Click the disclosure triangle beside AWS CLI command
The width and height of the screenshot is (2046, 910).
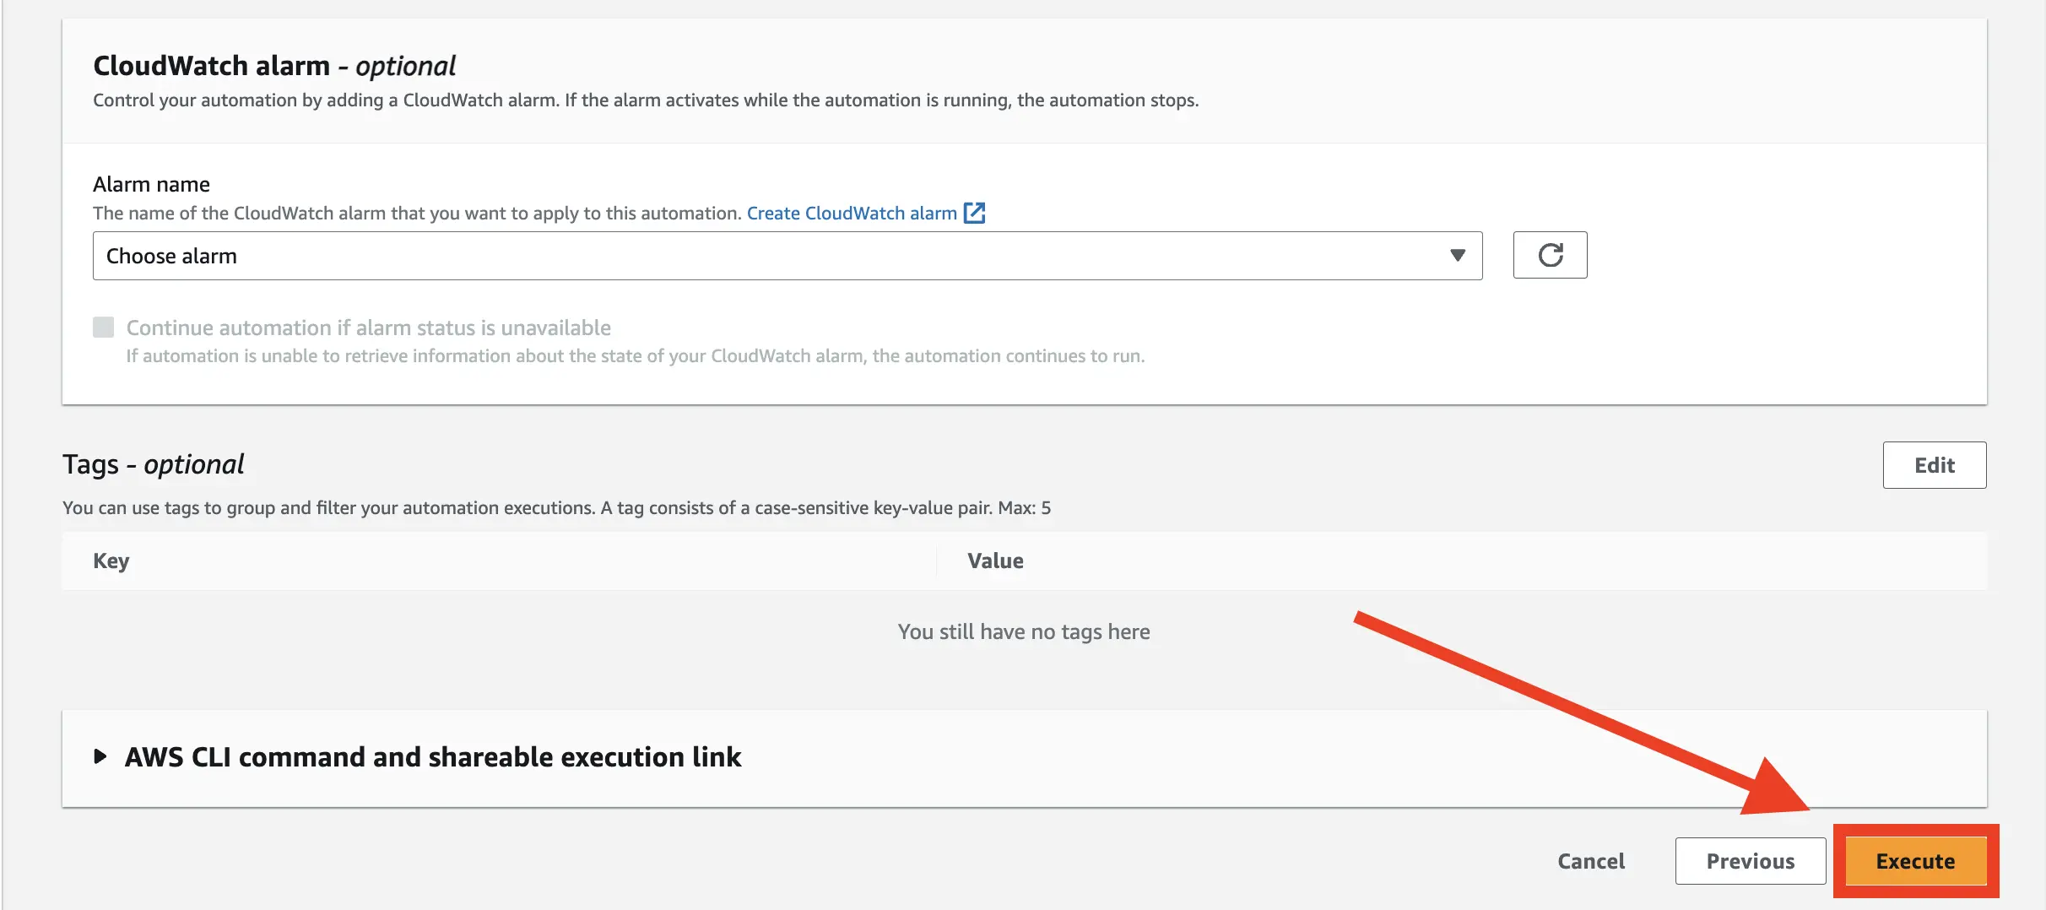click(100, 757)
